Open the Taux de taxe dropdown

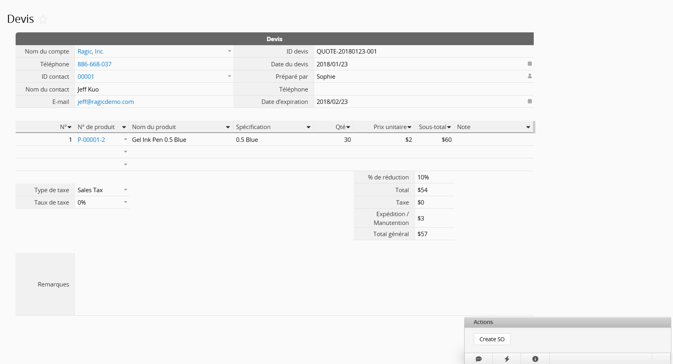(x=125, y=202)
